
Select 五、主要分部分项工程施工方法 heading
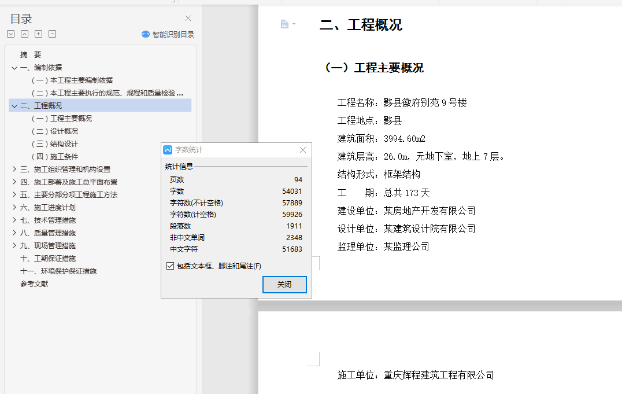69,194
